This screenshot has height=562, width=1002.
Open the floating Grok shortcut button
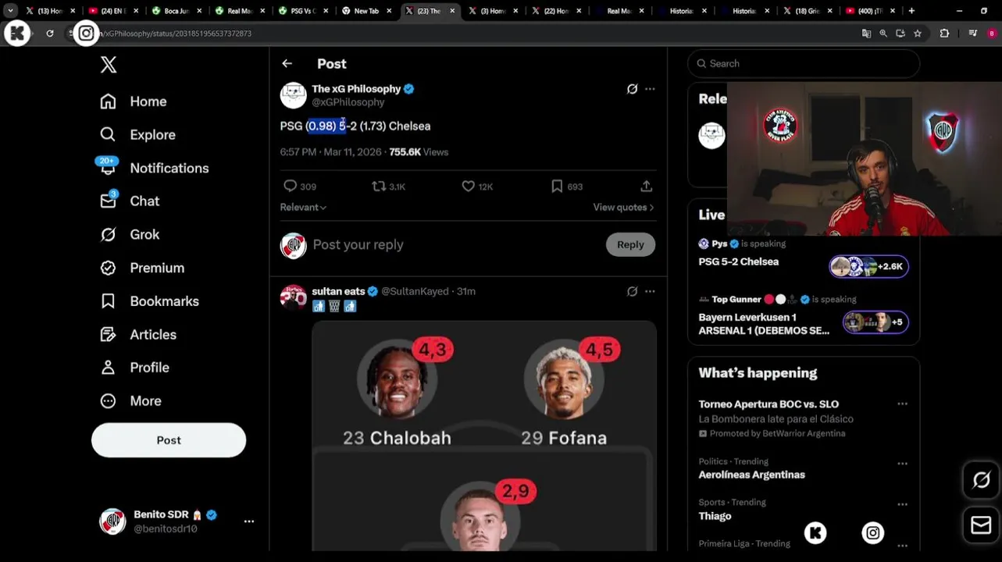982,481
